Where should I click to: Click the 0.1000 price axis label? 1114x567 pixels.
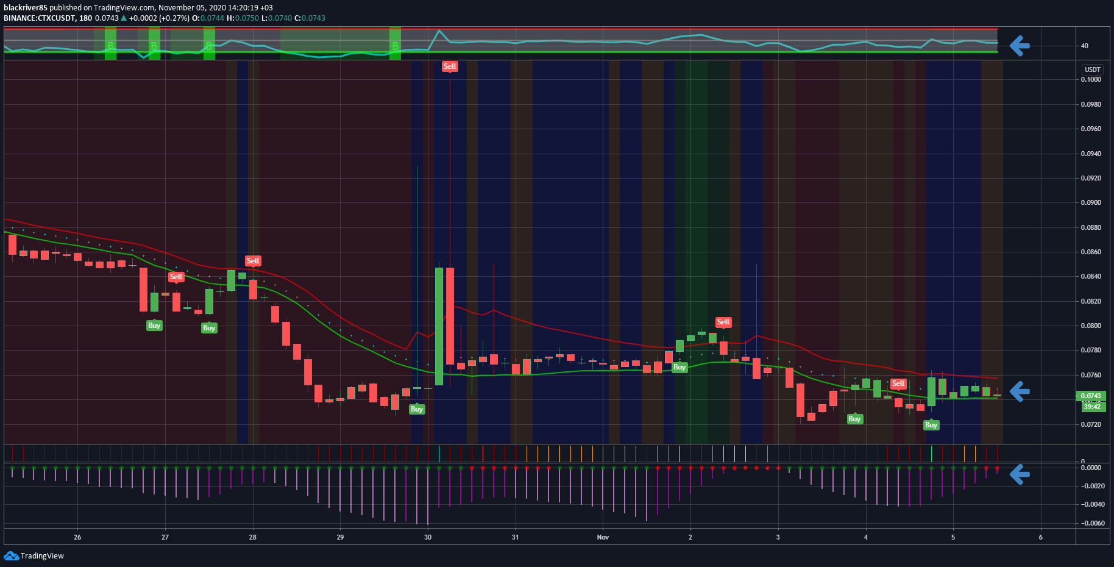[x=1091, y=79]
